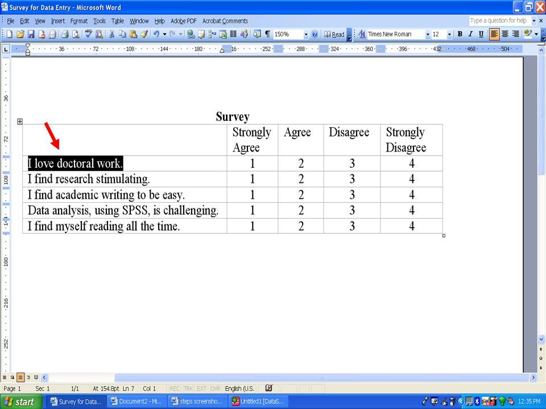Open the Times New Roman font dropdown
The image size is (546, 409).
(428, 35)
